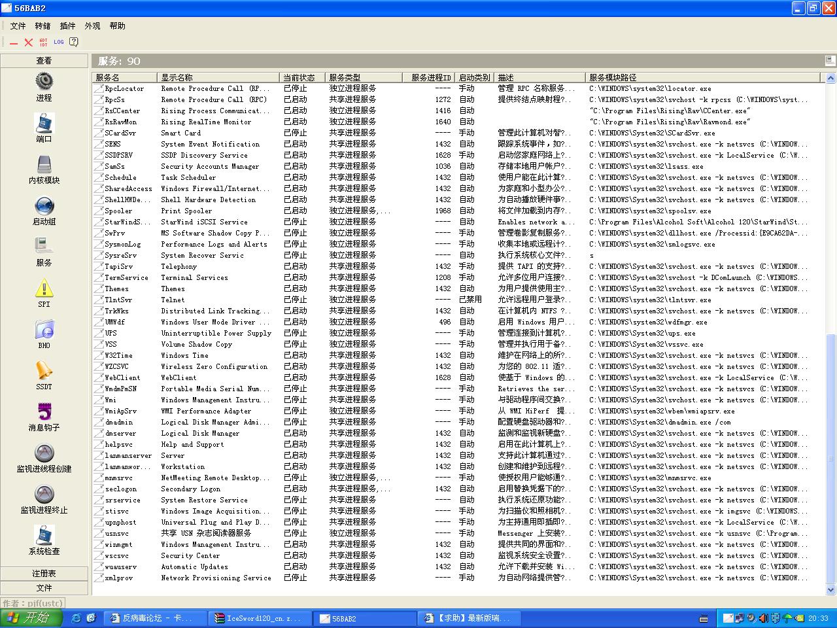The image size is (837, 628).
Task: Select the RpcLocator service row
Action: click(x=456, y=88)
